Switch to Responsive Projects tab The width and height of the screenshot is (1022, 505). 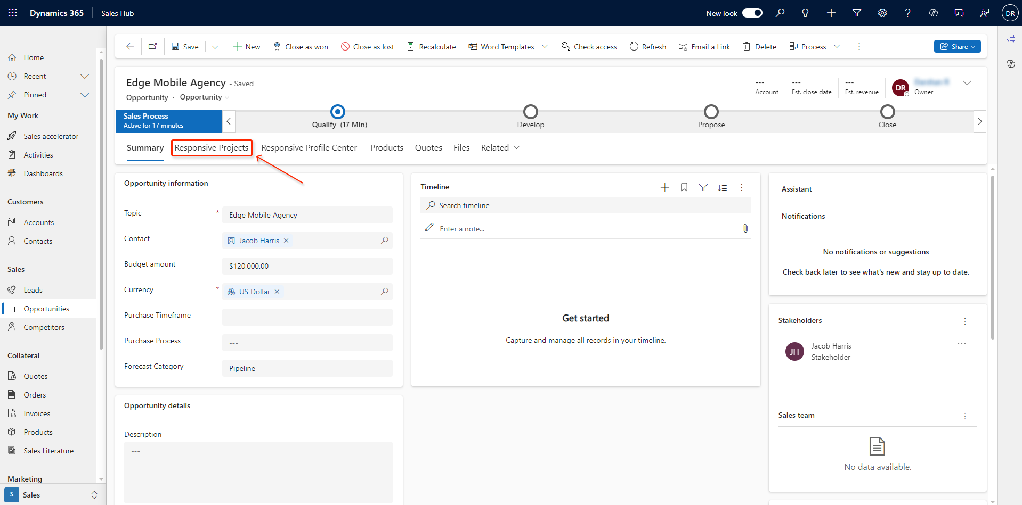(212, 147)
